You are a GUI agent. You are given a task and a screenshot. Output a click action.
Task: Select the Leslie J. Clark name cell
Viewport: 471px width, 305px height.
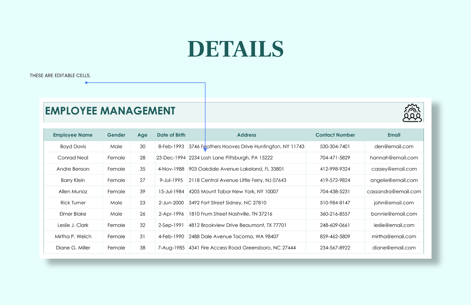(73, 225)
